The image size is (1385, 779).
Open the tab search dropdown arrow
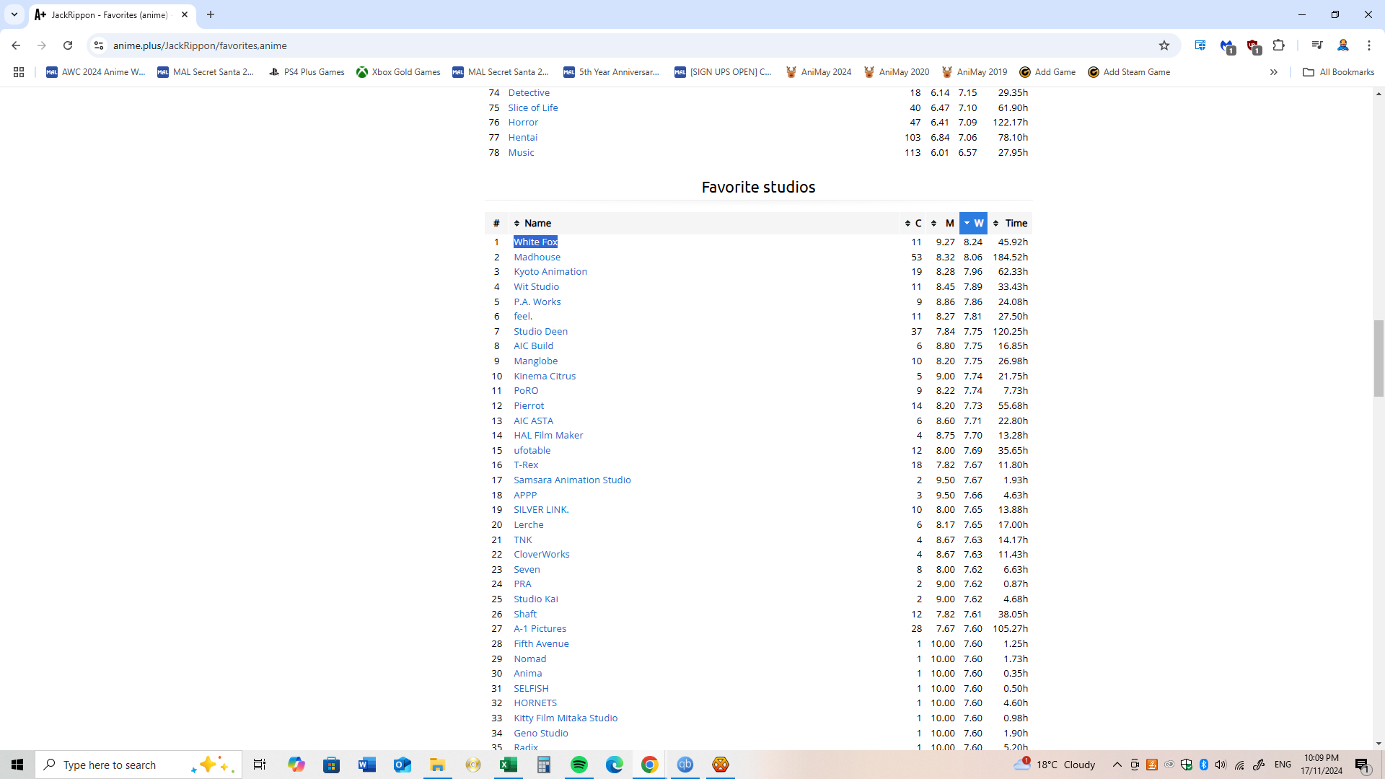(x=14, y=14)
